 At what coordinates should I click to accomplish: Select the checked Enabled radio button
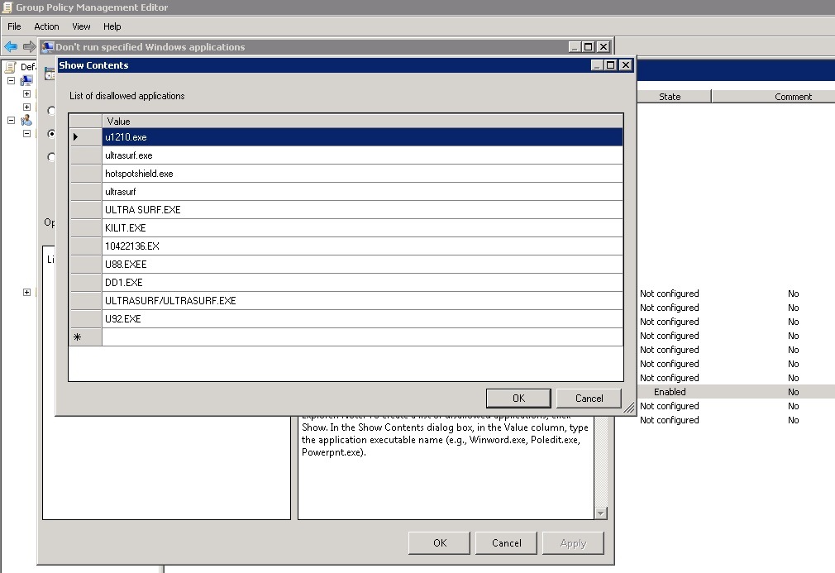pos(51,134)
